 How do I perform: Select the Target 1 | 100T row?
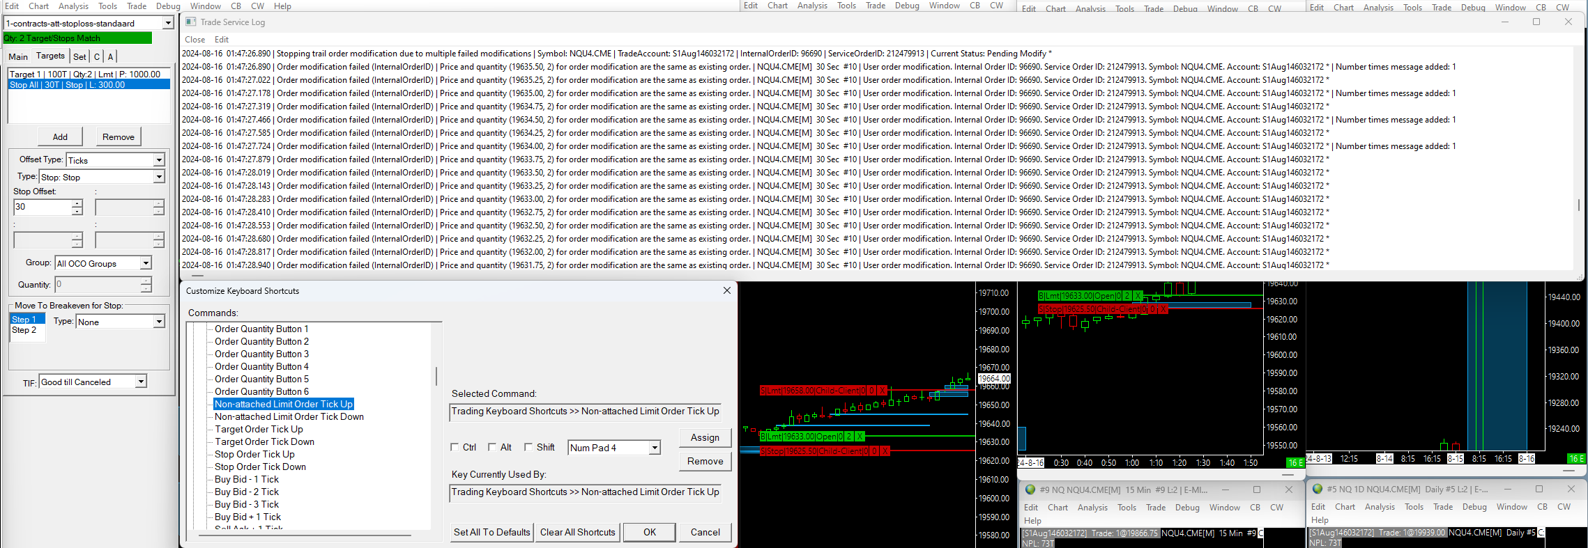pos(89,74)
